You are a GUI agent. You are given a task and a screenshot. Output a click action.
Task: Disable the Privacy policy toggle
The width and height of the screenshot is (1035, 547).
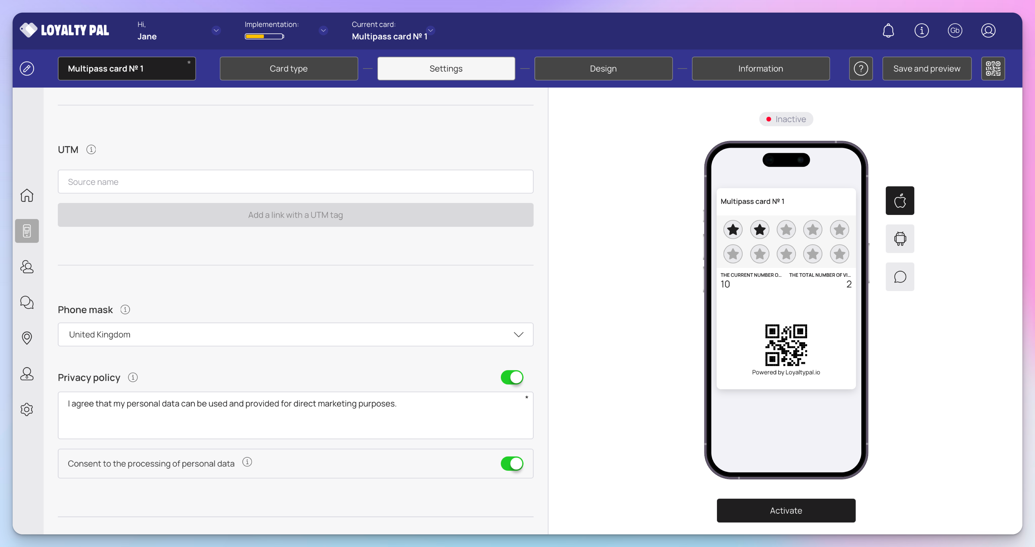tap(511, 377)
